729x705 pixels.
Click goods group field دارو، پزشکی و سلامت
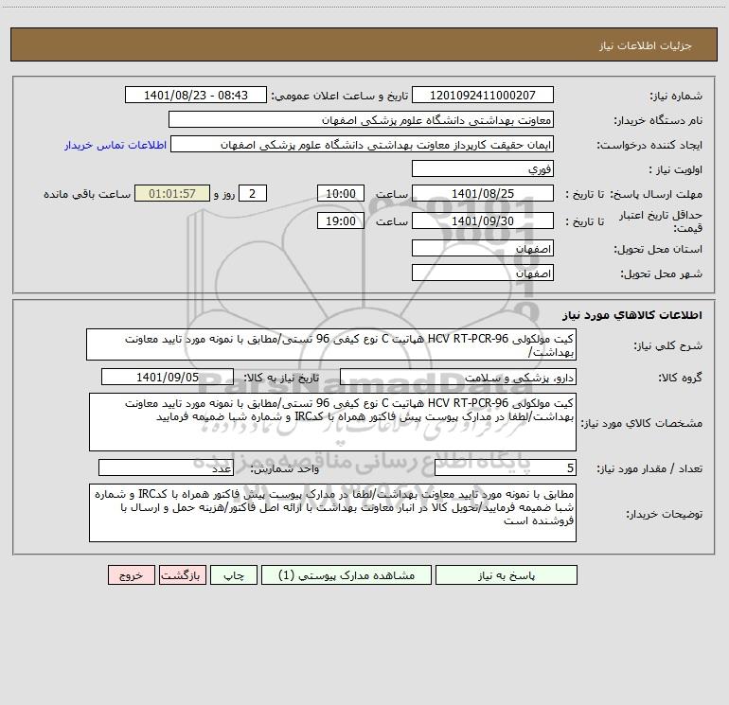[458, 377]
